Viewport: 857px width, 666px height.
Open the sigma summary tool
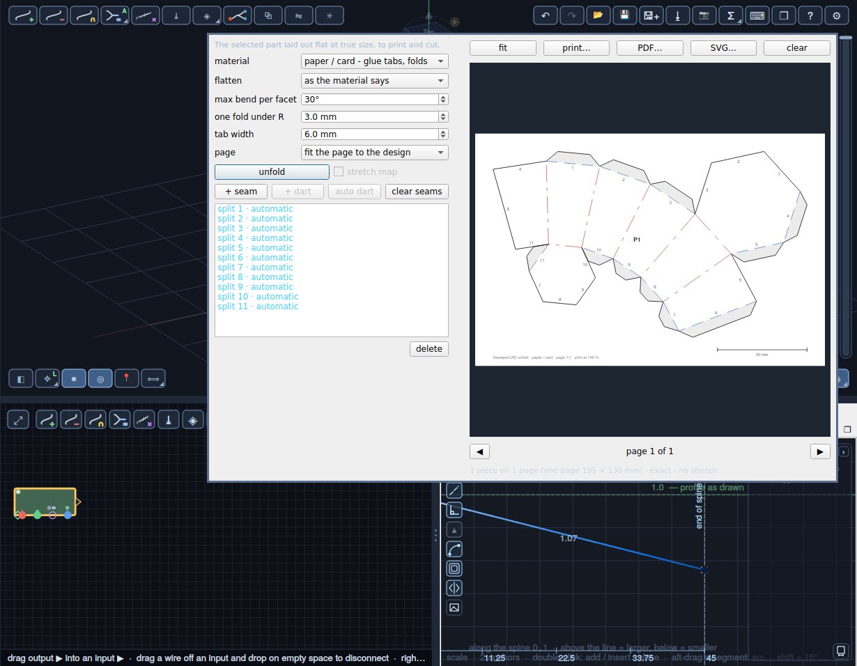(x=732, y=15)
